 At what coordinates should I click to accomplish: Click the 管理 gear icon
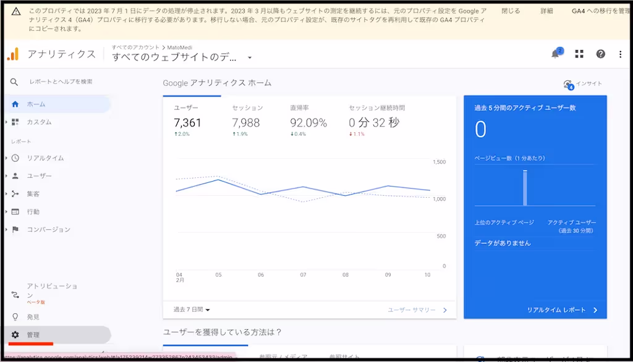tap(15, 335)
